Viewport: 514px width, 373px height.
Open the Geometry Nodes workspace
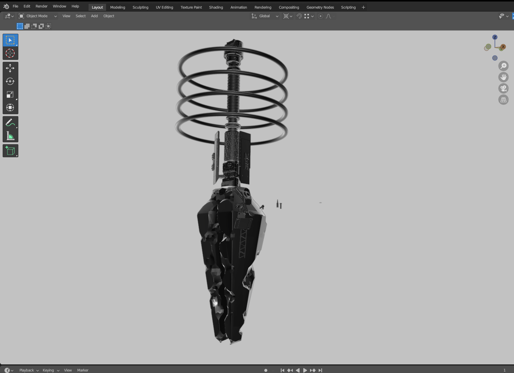click(320, 7)
